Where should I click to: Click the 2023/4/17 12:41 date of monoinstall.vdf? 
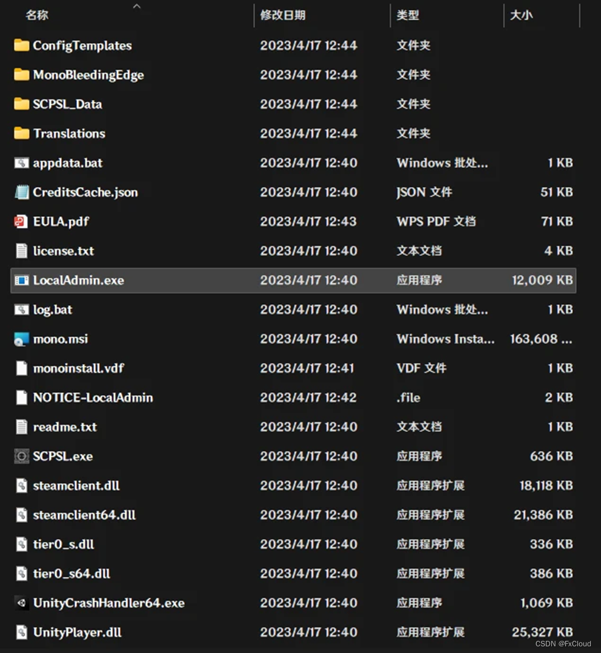pos(307,368)
